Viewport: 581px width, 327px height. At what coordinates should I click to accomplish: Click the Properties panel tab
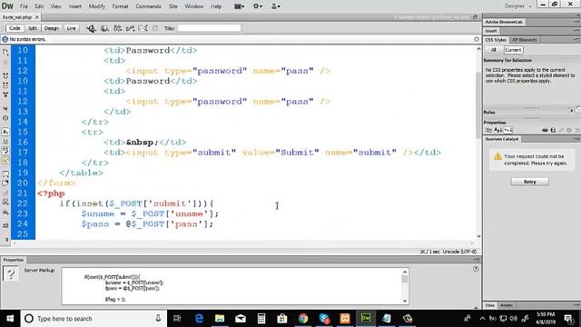click(x=14, y=260)
